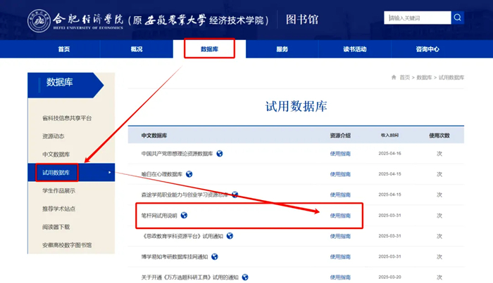Viewport: 493px width, 283px height.
Task: Open the 数据库 navigation tab
Action: point(209,49)
